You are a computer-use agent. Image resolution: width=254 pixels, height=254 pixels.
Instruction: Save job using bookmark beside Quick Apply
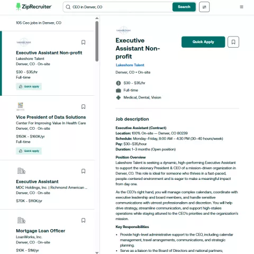coord(233,42)
